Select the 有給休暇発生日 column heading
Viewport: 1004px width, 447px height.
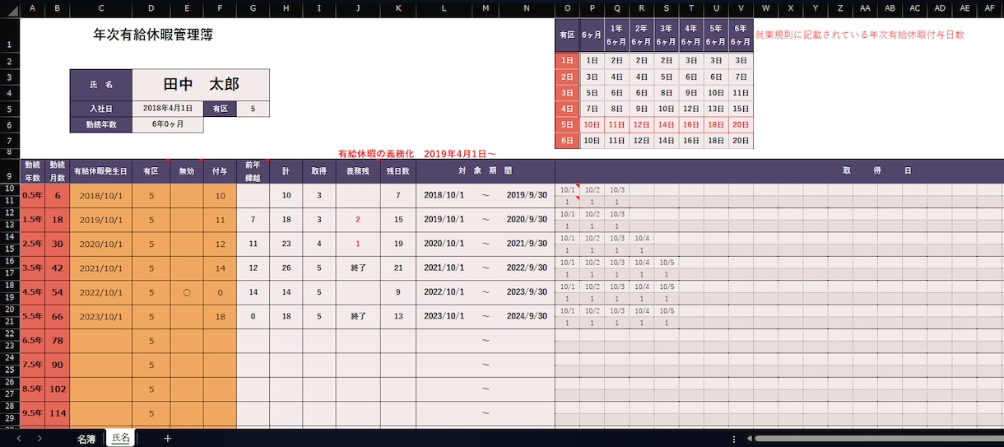pyautogui.click(x=100, y=171)
